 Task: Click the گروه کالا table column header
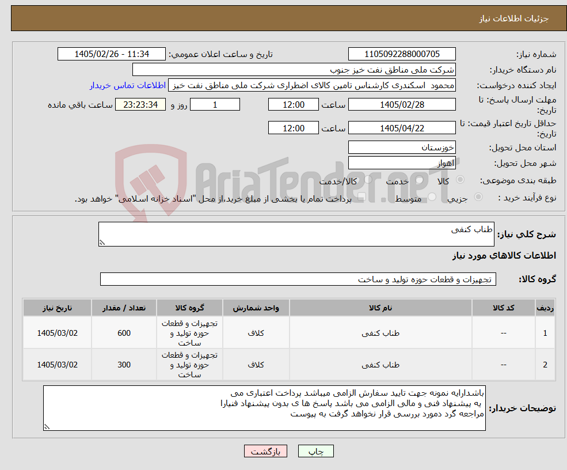point(189,308)
